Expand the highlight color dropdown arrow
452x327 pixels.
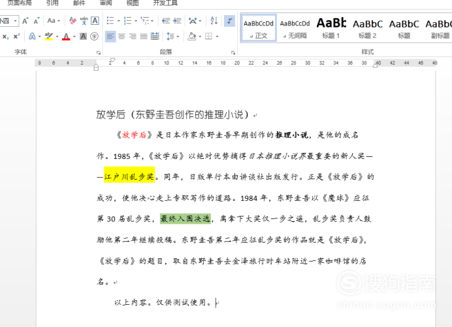[57, 37]
